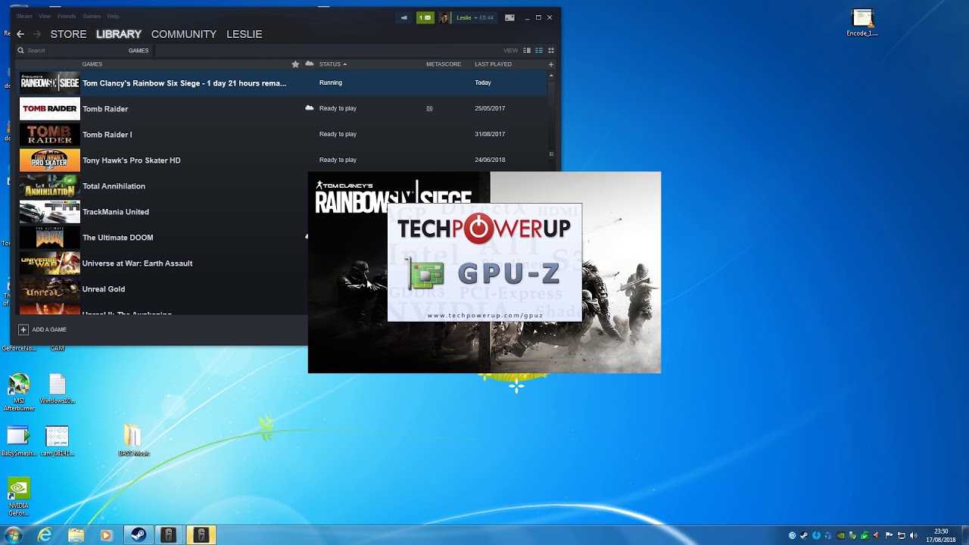This screenshot has height=545, width=969.
Task: Sort games by cloud sync column
Action: 309,64
